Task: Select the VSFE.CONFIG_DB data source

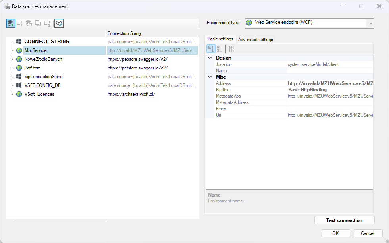Action: [43, 85]
